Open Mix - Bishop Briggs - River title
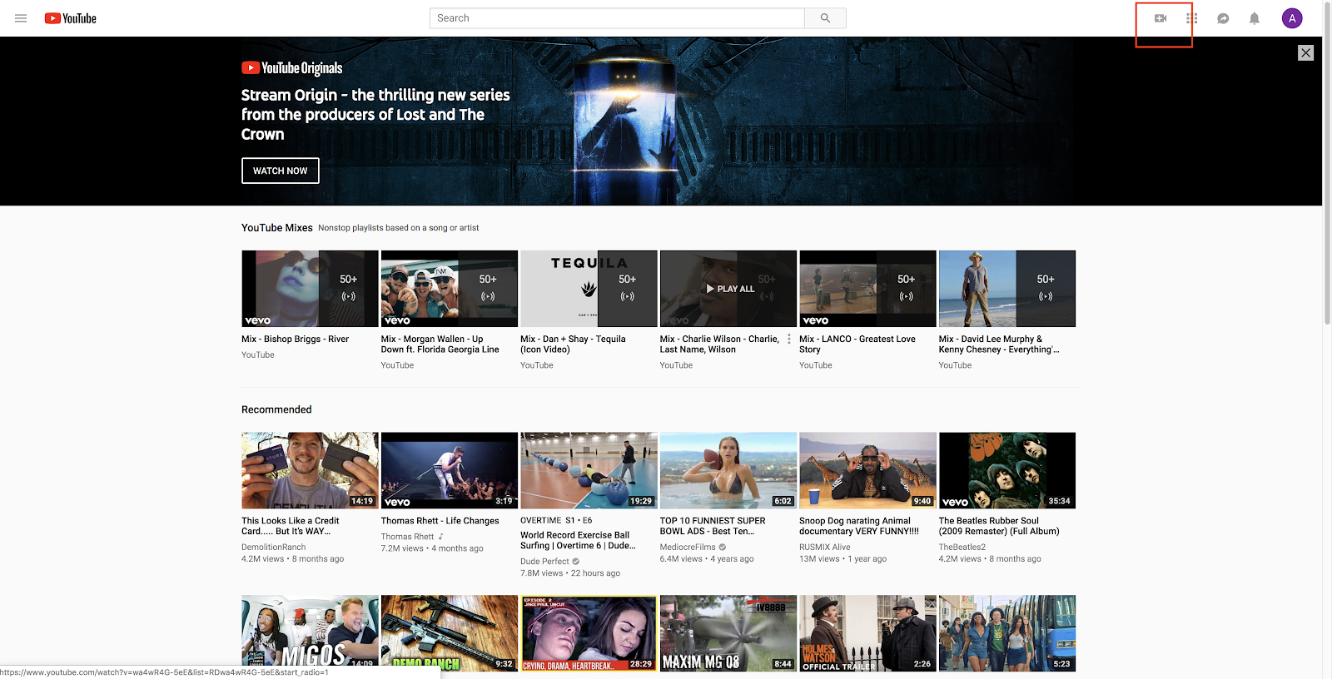This screenshot has width=1332, height=679. [x=295, y=339]
